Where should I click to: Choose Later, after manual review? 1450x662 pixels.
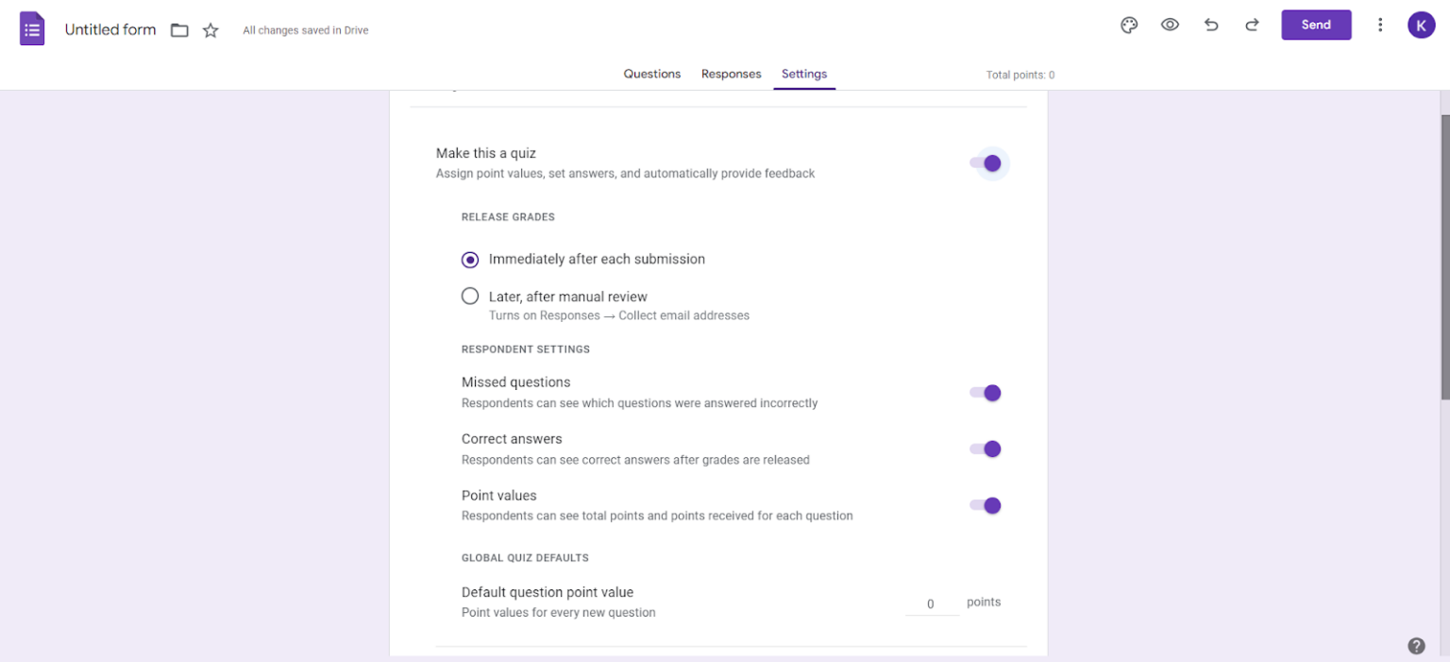click(470, 296)
